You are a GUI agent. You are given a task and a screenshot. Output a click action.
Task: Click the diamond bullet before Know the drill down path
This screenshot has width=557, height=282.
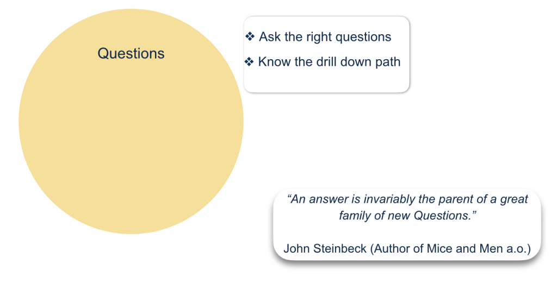pyautogui.click(x=249, y=62)
